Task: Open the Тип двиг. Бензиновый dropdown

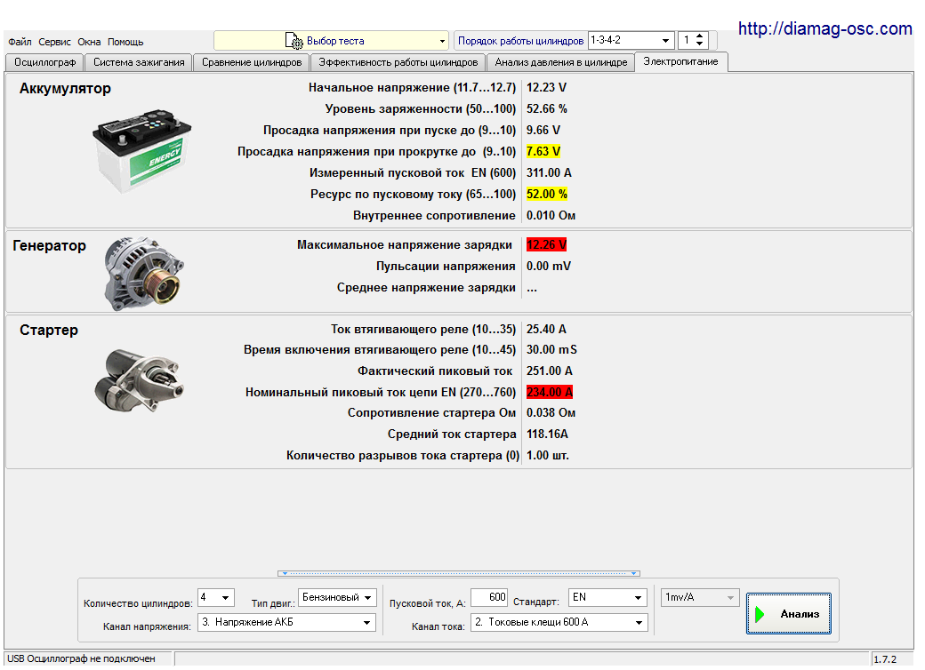Action: [337, 597]
